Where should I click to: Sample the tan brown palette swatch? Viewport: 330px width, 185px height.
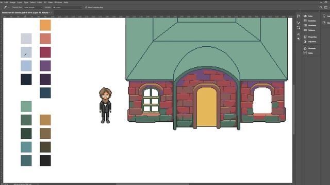(x=45, y=120)
